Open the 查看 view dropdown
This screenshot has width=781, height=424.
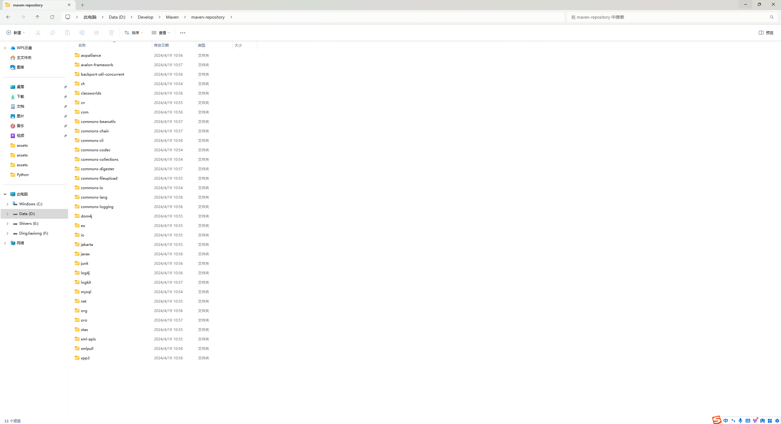point(161,33)
